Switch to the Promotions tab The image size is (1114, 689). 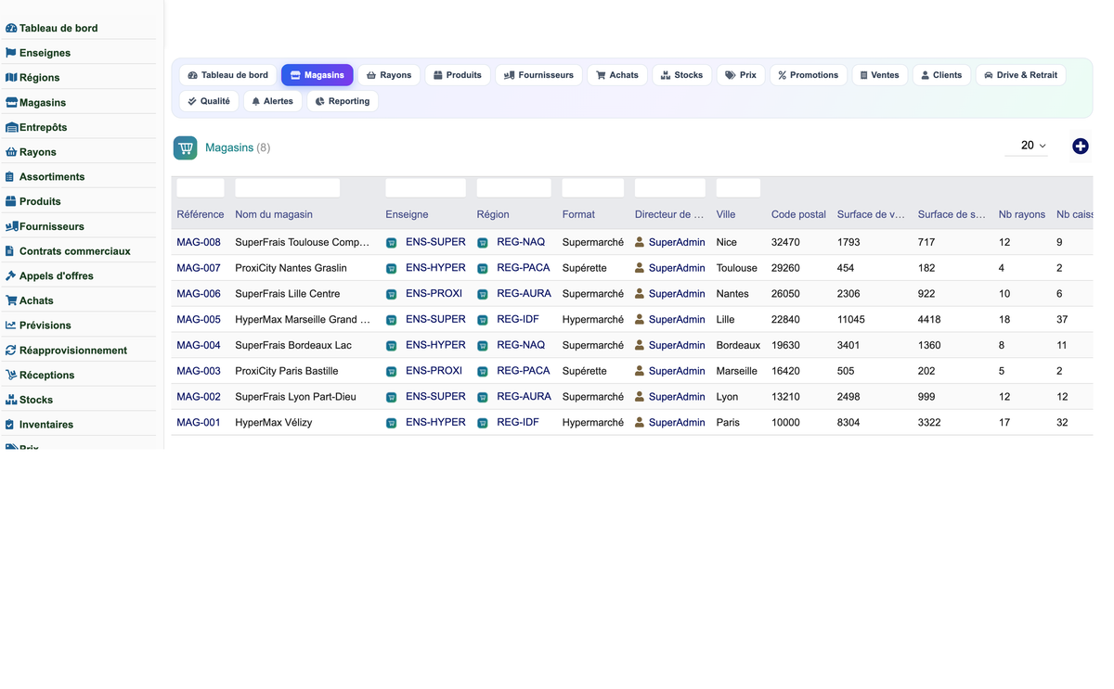click(809, 75)
